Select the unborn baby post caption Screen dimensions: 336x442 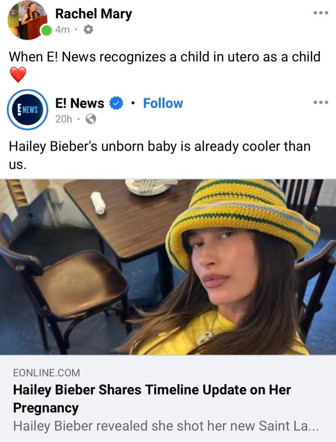point(160,155)
